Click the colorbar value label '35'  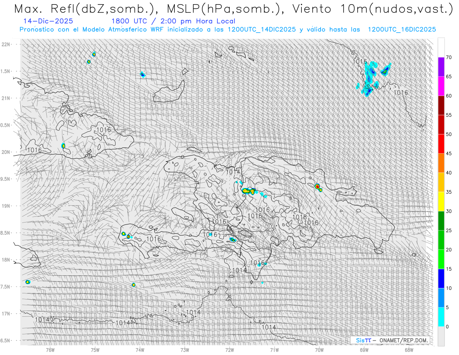449,192
